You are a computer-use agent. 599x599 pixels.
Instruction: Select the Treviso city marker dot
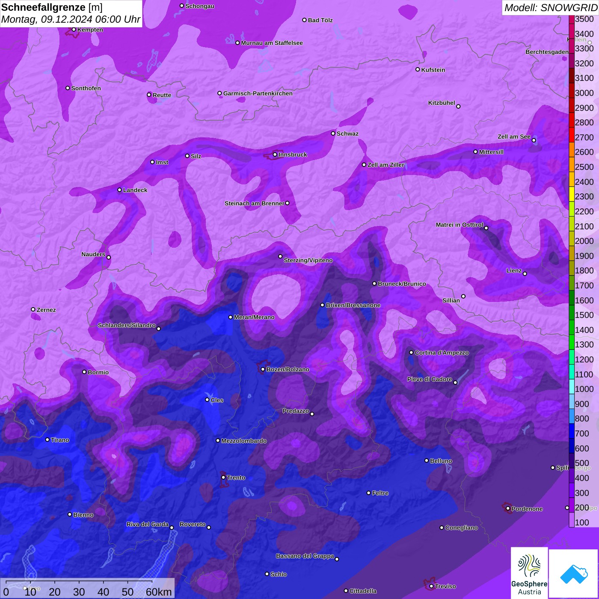pyautogui.click(x=431, y=586)
